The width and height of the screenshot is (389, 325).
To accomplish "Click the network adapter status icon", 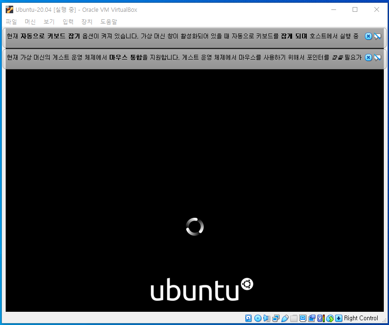I will click(x=276, y=318).
